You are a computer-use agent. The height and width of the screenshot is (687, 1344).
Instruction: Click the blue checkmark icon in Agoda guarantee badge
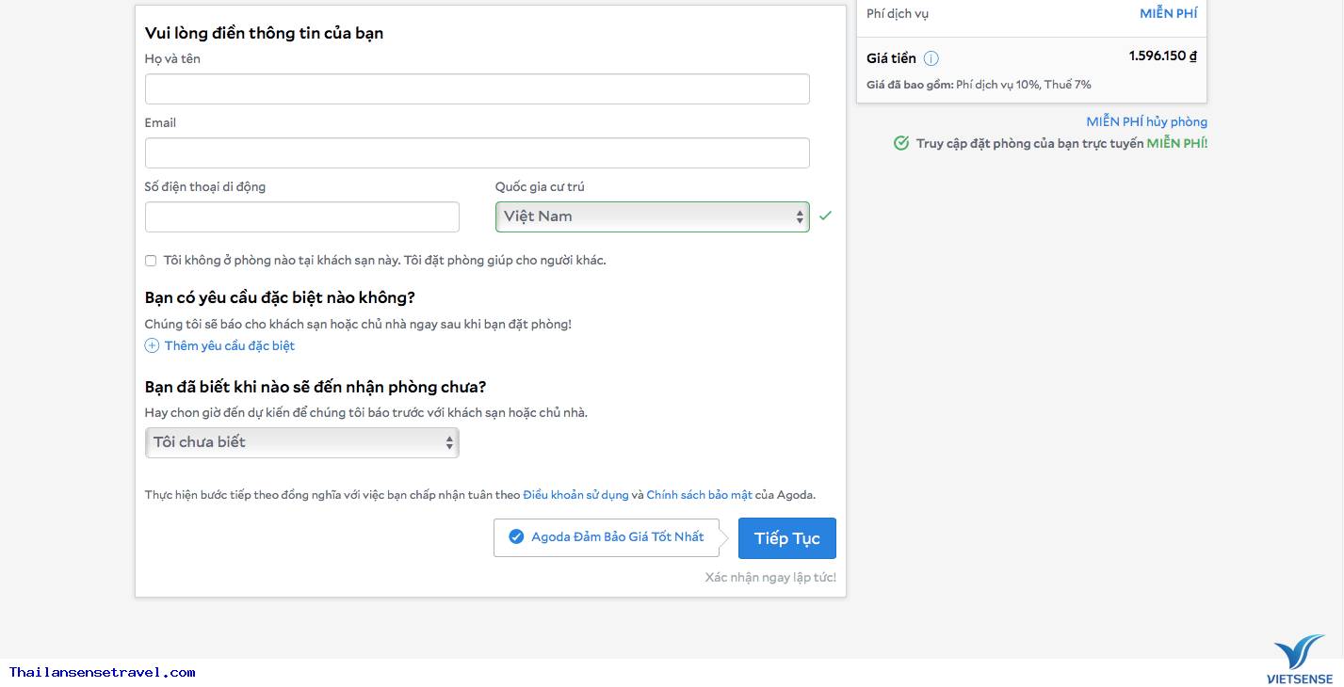point(516,536)
